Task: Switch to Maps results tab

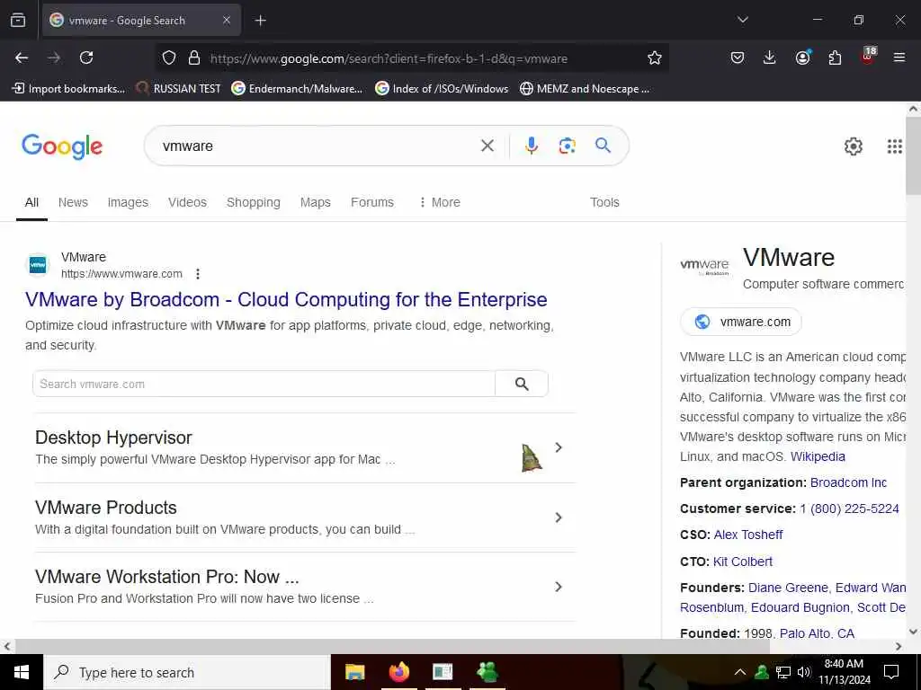Action: [316, 202]
